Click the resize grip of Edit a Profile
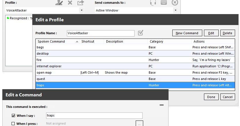240x126 pixels. tap(236, 104)
